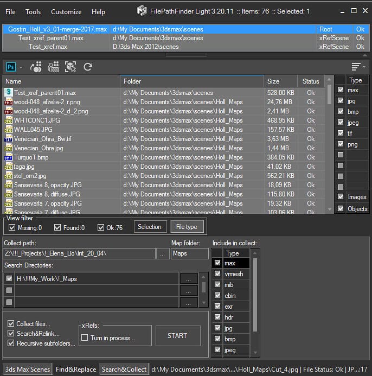Open the File menu

click(x=10, y=12)
